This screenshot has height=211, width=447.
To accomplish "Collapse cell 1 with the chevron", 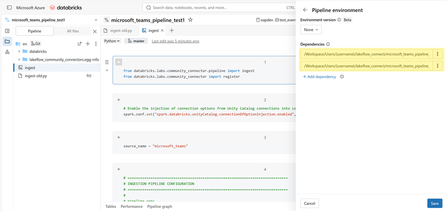I will point(107,70).
